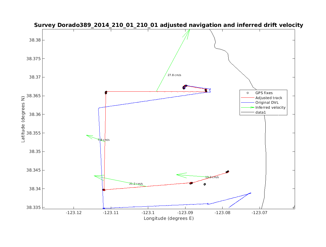Click the -123.12 longitude tick label

pyautogui.click(x=74, y=212)
